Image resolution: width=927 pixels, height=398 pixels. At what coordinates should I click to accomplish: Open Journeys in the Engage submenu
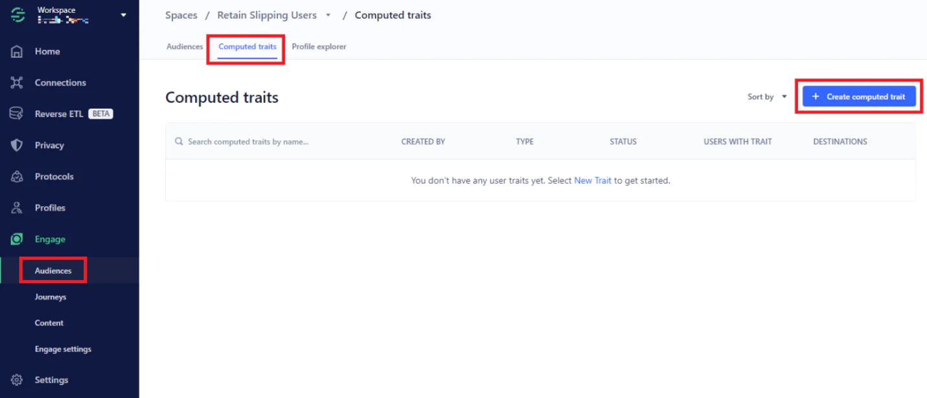point(51,297)
